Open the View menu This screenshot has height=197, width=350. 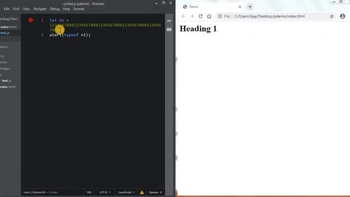pyautogui.click(x=26, y=9)
